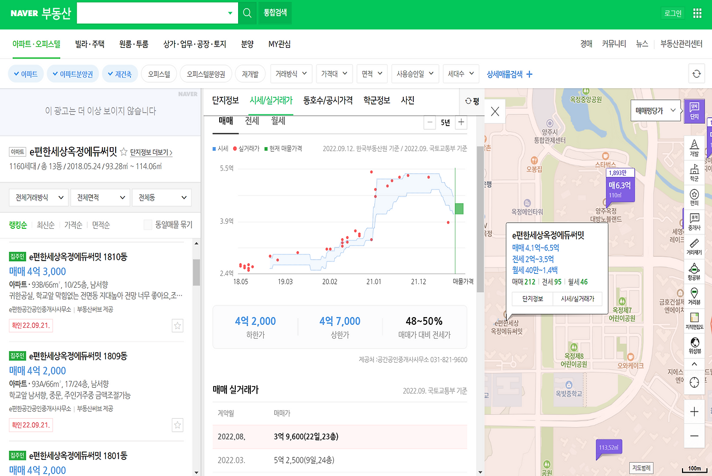The image size is (712, 476).
Task: Collapse the map tools panel chevron
Action: tap(694, 364)
